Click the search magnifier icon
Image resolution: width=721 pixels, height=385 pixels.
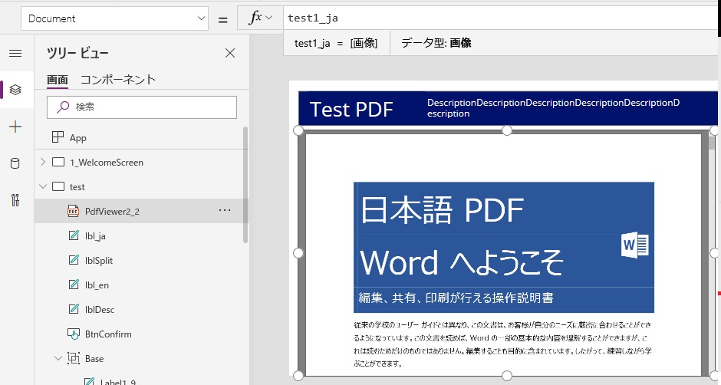tap(63, 107)
